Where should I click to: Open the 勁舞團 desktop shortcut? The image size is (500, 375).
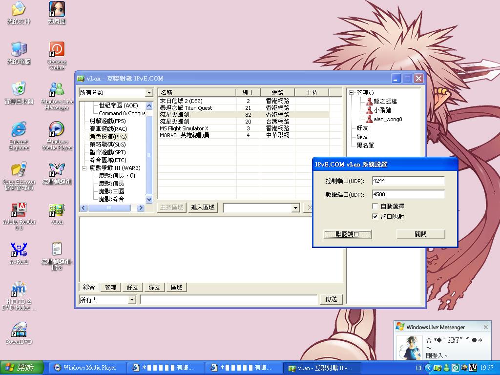[57, 13]
